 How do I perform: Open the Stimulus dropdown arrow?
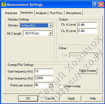(x=51, y=26)
